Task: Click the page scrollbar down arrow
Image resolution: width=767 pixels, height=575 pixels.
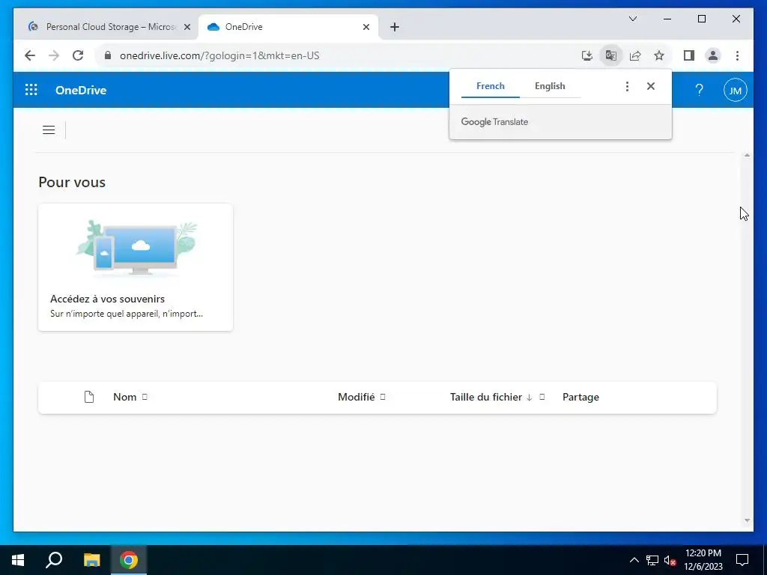Action: click(747, 520)
